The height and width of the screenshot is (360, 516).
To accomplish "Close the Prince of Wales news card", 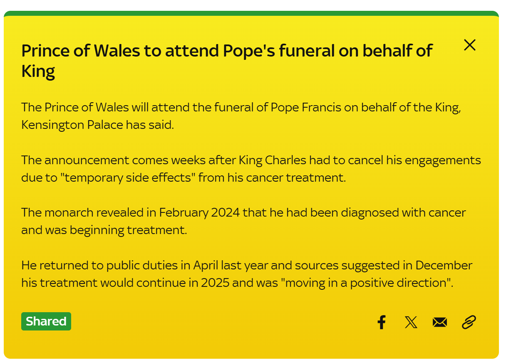I will (x=469, y=45).
